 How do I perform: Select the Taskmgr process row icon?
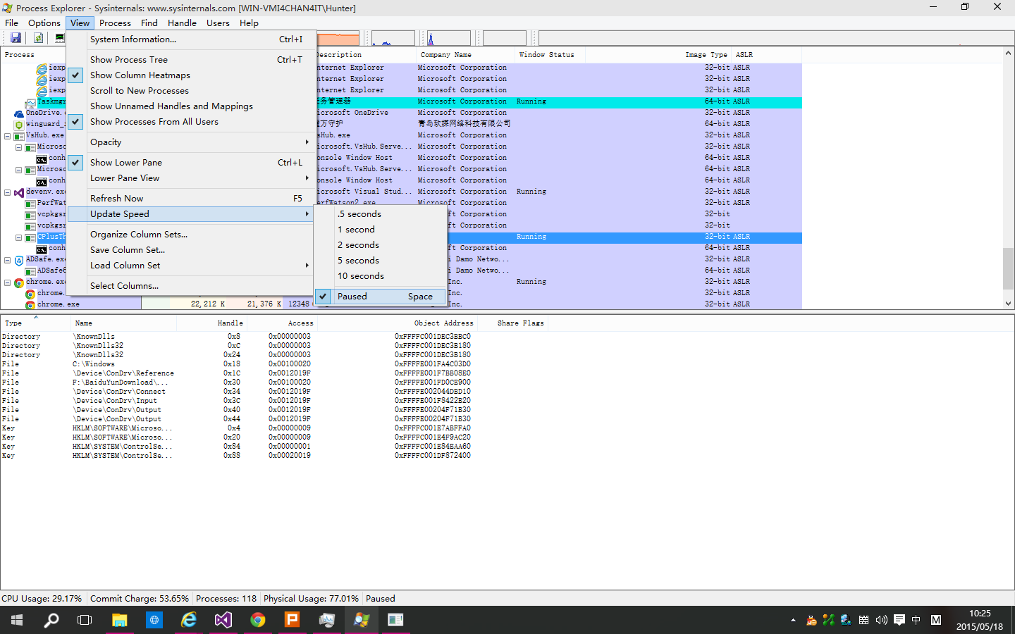(30, 102)
